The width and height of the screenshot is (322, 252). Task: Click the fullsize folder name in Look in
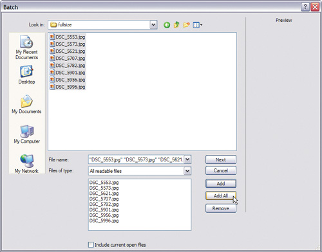(x=65, y=24)
